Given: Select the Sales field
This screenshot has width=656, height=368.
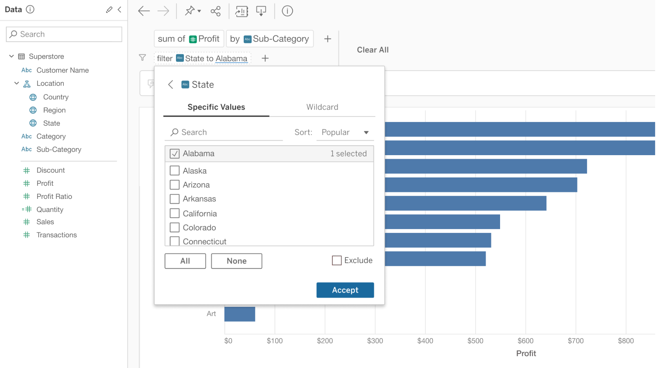Looking at the screenshot, I should click(45, 222).
